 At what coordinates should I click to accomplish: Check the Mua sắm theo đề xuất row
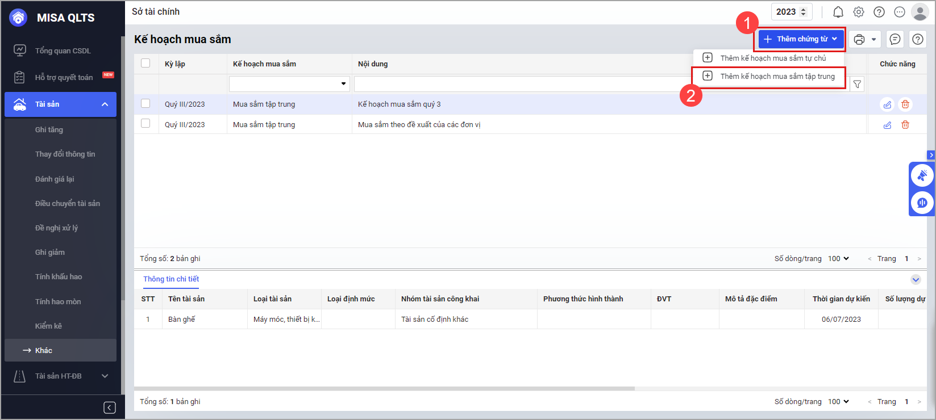tap(145, 123)
